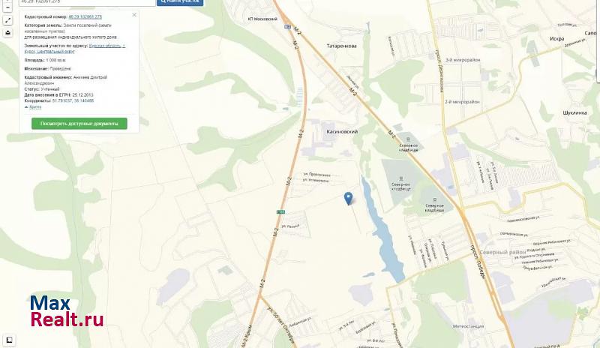The height and width of the screenshot is (348, 600).
Task: Click the Касиновский settlement label
Action: click(x=342, y=131)
